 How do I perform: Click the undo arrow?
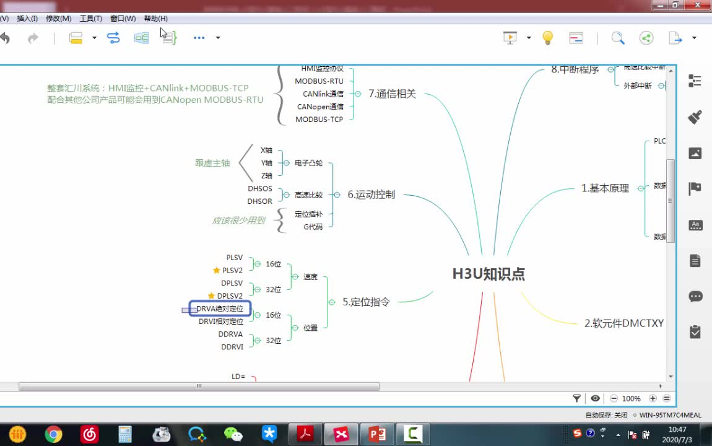6,37
